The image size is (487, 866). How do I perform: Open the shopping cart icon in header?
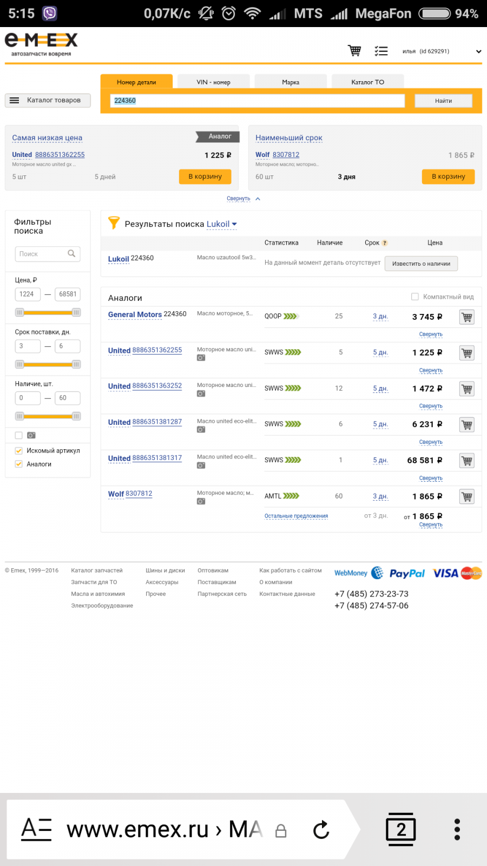click(x=354, y=51)
